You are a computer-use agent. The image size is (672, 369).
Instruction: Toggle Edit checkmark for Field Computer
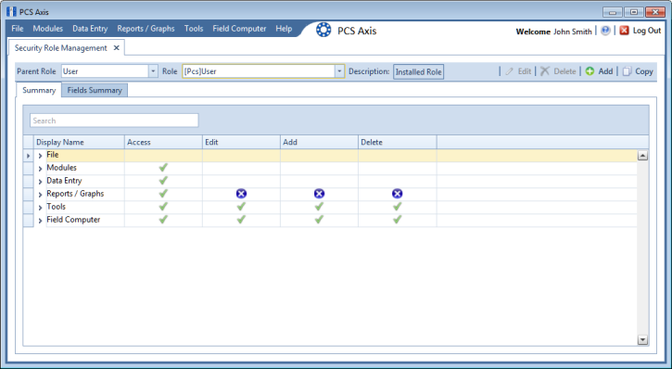coord(241,220)
